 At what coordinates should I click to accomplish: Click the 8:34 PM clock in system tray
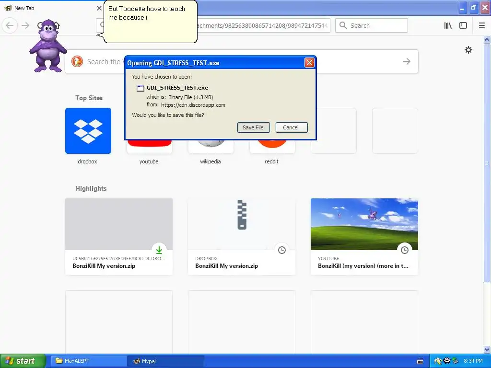[x=473, y=361]
